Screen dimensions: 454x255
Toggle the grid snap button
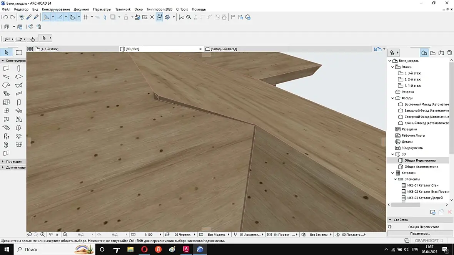[86, 17]
